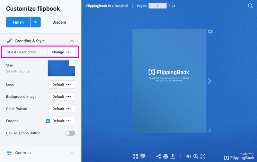This screenshot has width=257, height=162.
Task: Click the Color Palette label
Action: point(17,109)
